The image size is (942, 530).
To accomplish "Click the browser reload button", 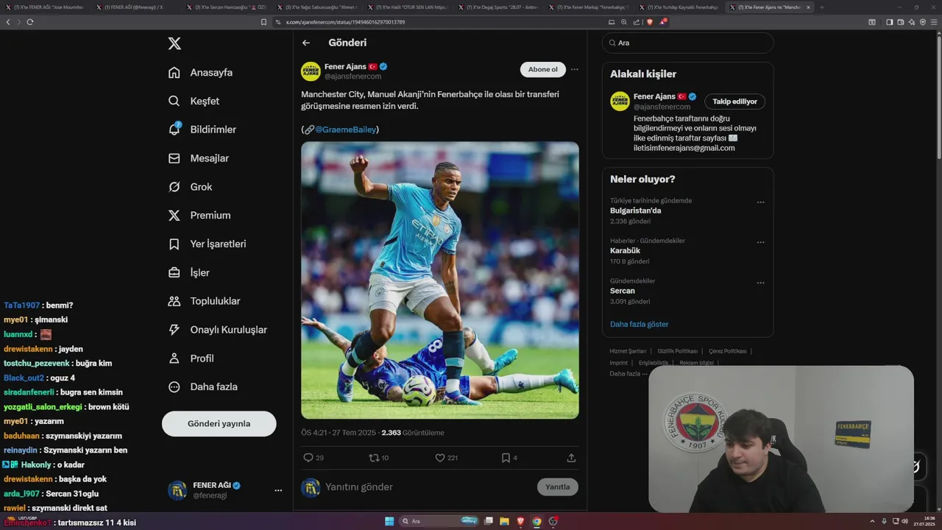I will pos(30,22).
